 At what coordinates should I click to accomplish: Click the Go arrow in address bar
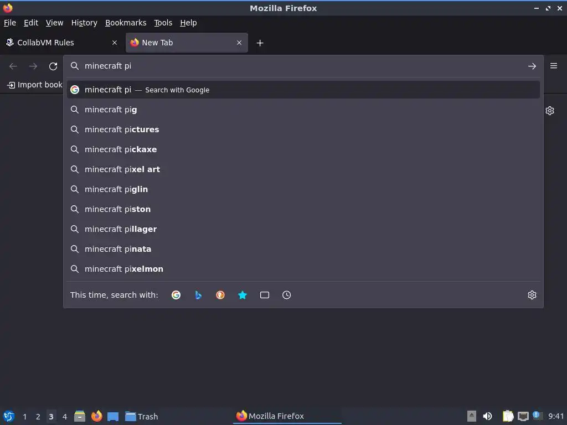pyautogui.click(x=532, y=66)
